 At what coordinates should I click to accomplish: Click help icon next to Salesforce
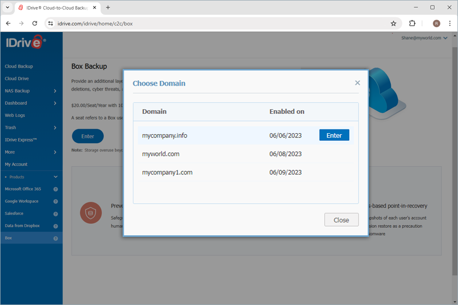(55, 214)
